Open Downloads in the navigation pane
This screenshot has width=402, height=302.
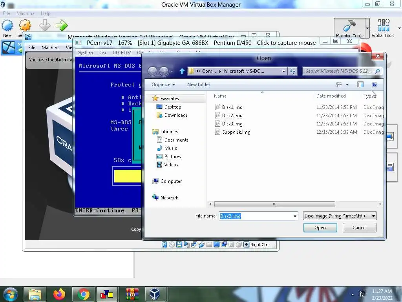176,115
